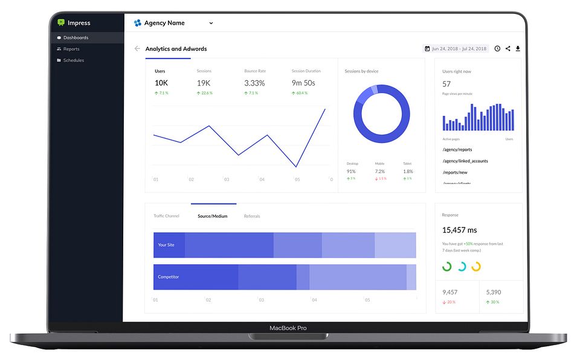The width and height of the screenshot is (580, 362).
Task: Select the Session Duration metric
Action: pos(306,71)
